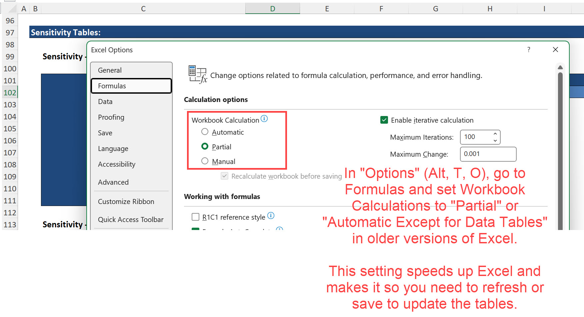Select Automatic workbook calculation
584x317 pixels.
[205, 132]
